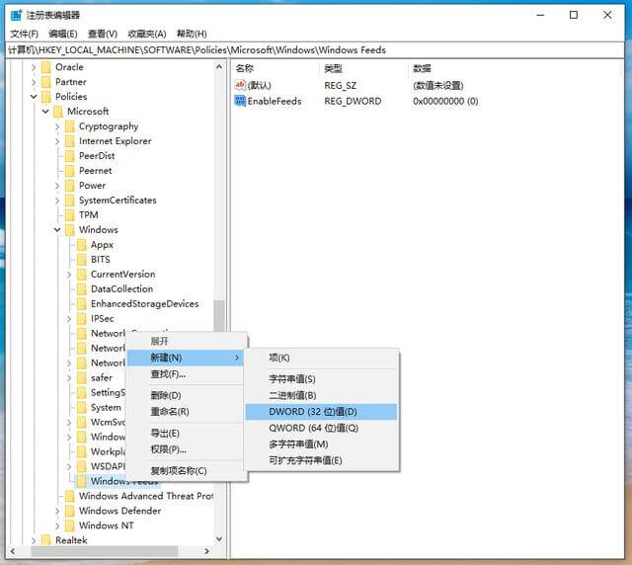Select the DataCollection folder icon
This screenshot has height=565, width=632.
81,289
